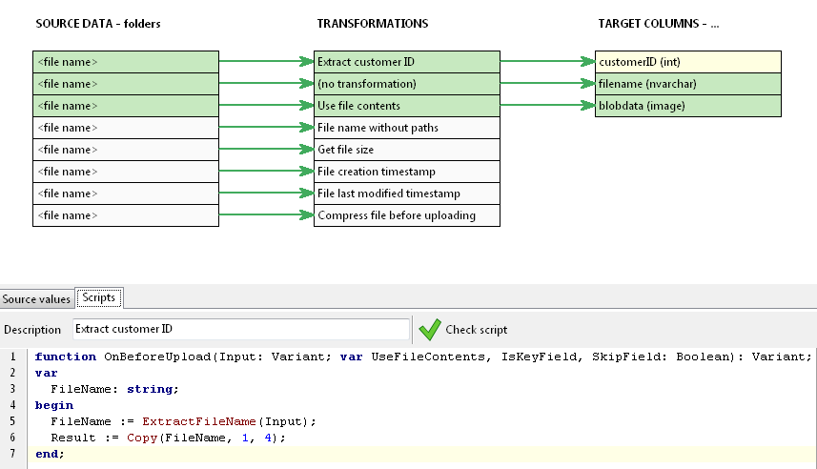Select the customerID (int) target column

click(x=687, y=62)
